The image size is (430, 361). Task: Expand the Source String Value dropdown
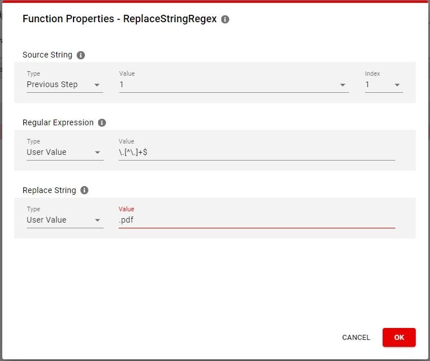point(233,85)
